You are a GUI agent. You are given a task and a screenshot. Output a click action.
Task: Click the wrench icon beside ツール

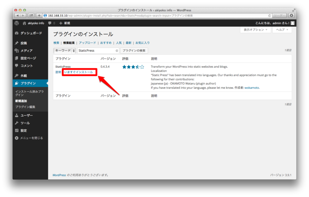(x=17, y=123)
